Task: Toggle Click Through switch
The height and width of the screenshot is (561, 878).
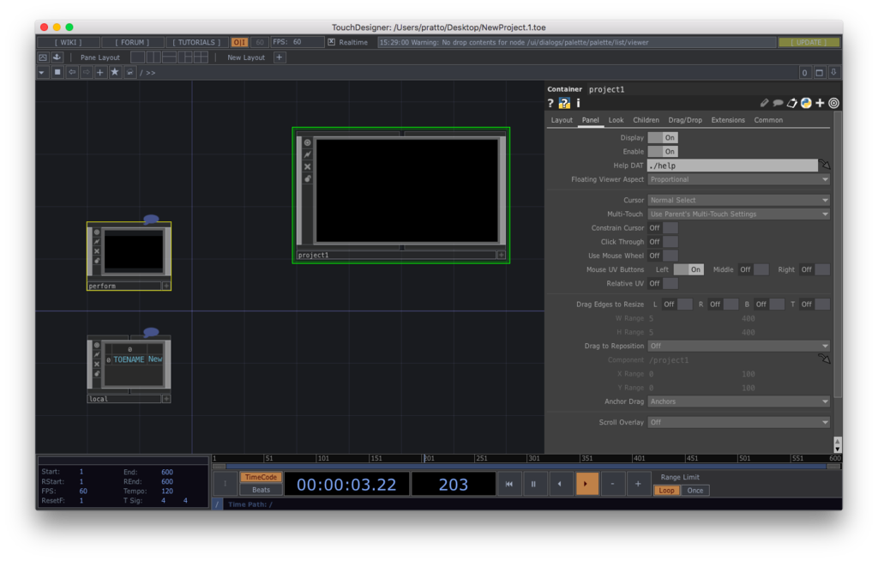Action: tap(663, 242)
